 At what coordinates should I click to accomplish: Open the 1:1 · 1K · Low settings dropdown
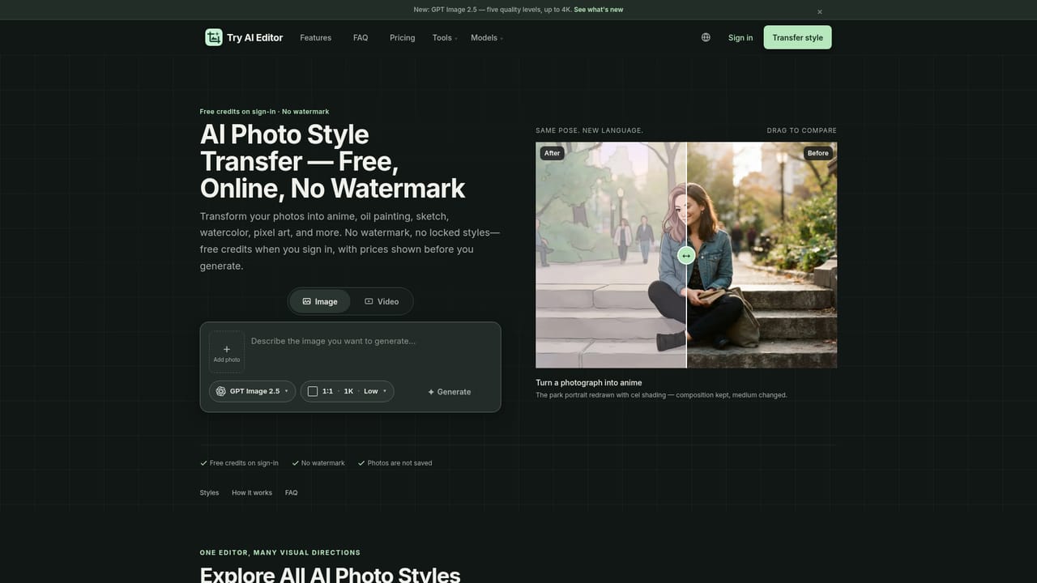tap(348, 391)
